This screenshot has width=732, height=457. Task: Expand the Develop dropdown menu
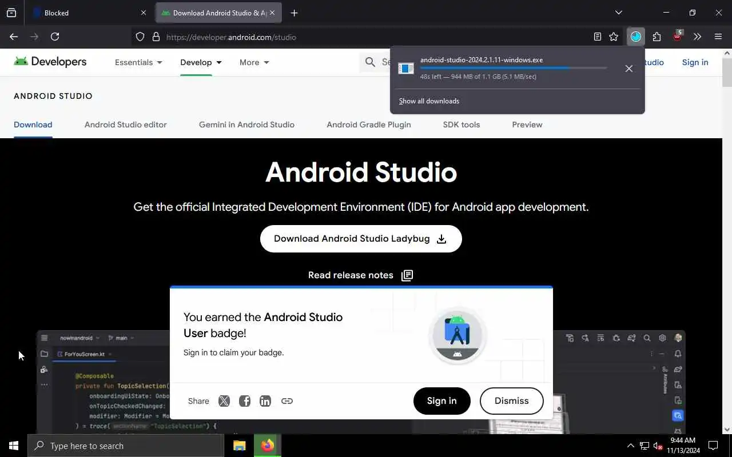pyautogui.click(x=201, y=62)
